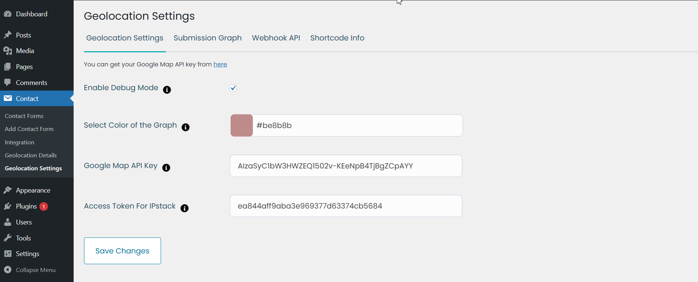
Task: Open the Plugins menu item
Action: point(37,206)
